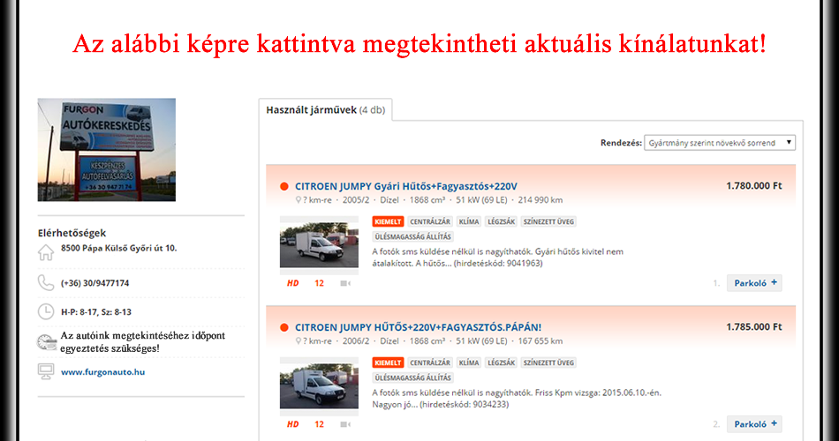
Task: Click the appointment clock icon
Action: (x=47, y=342)
